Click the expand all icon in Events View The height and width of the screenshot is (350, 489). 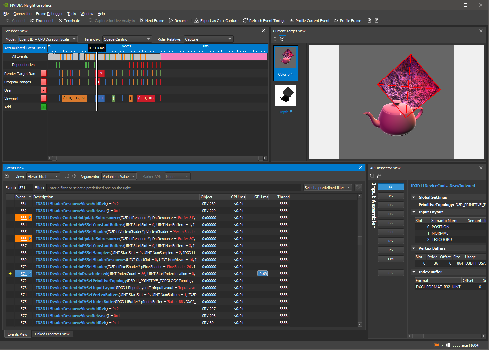67,176
